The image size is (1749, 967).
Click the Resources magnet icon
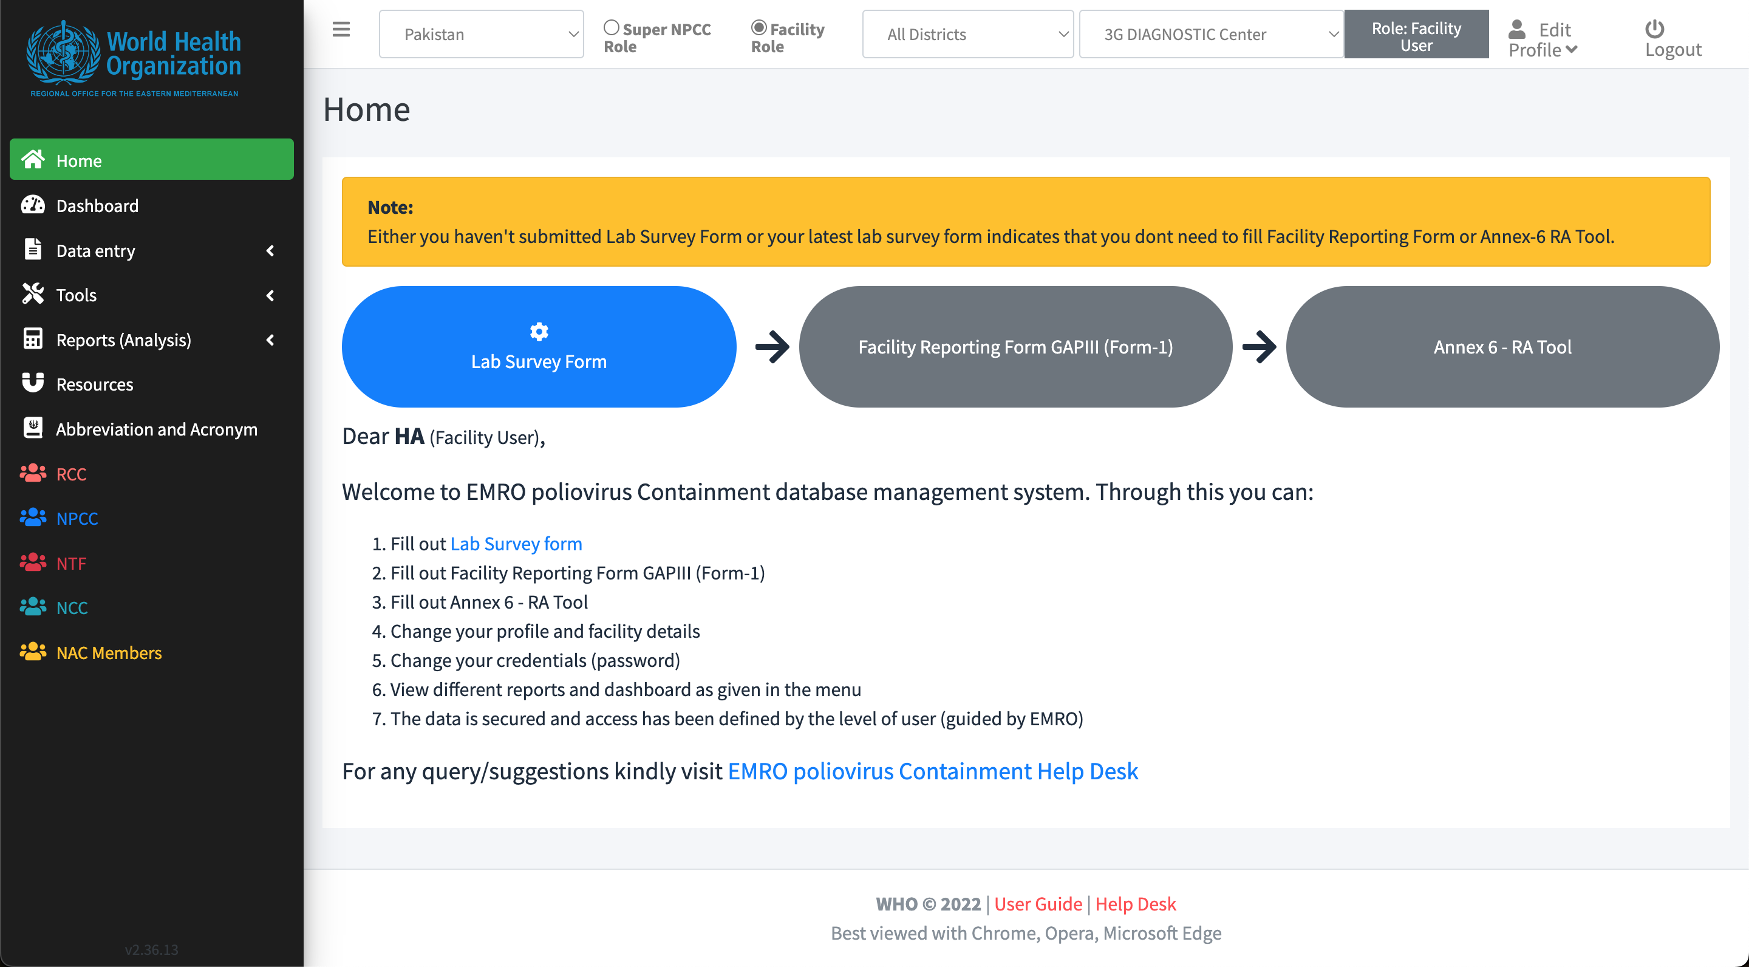point(33,384)
